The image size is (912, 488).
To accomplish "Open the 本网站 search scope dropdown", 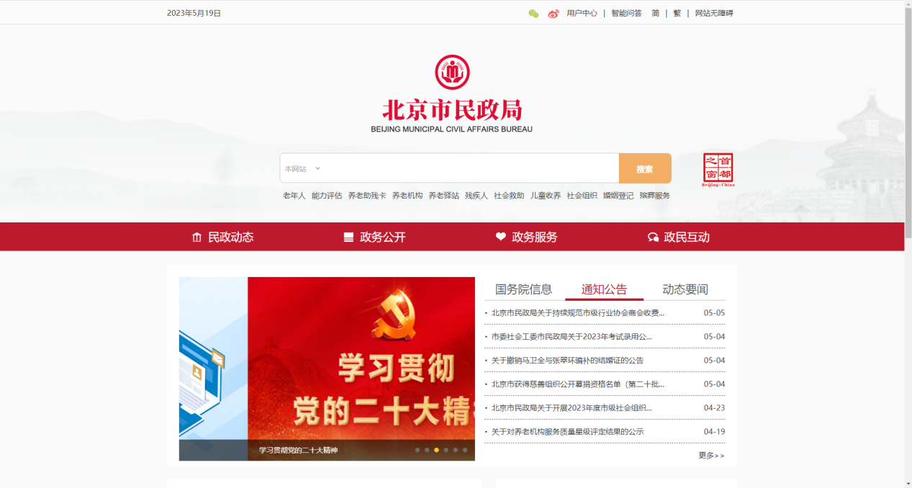I will click(x=303, y=168).
